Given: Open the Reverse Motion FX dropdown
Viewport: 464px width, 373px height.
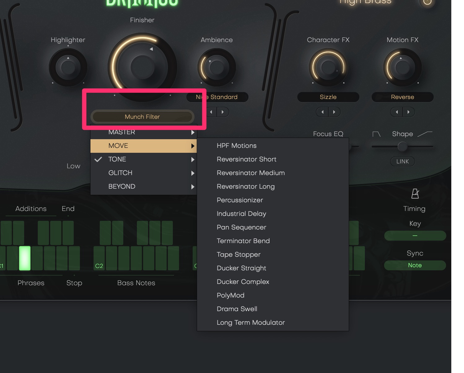Looking at the screenshot, I should click(x=402, y=97).
